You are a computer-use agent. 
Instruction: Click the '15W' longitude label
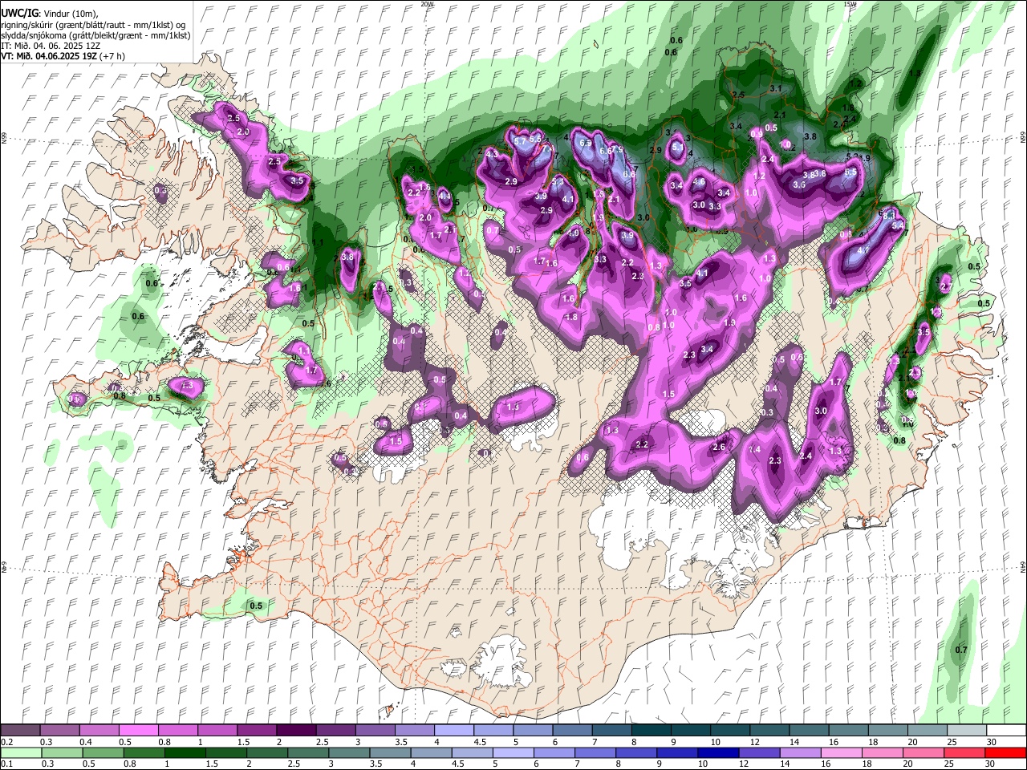point(850,4)
